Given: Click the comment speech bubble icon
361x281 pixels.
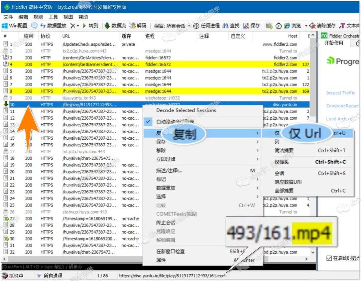Looking at the screenshot, I should (x=34, y=25).
